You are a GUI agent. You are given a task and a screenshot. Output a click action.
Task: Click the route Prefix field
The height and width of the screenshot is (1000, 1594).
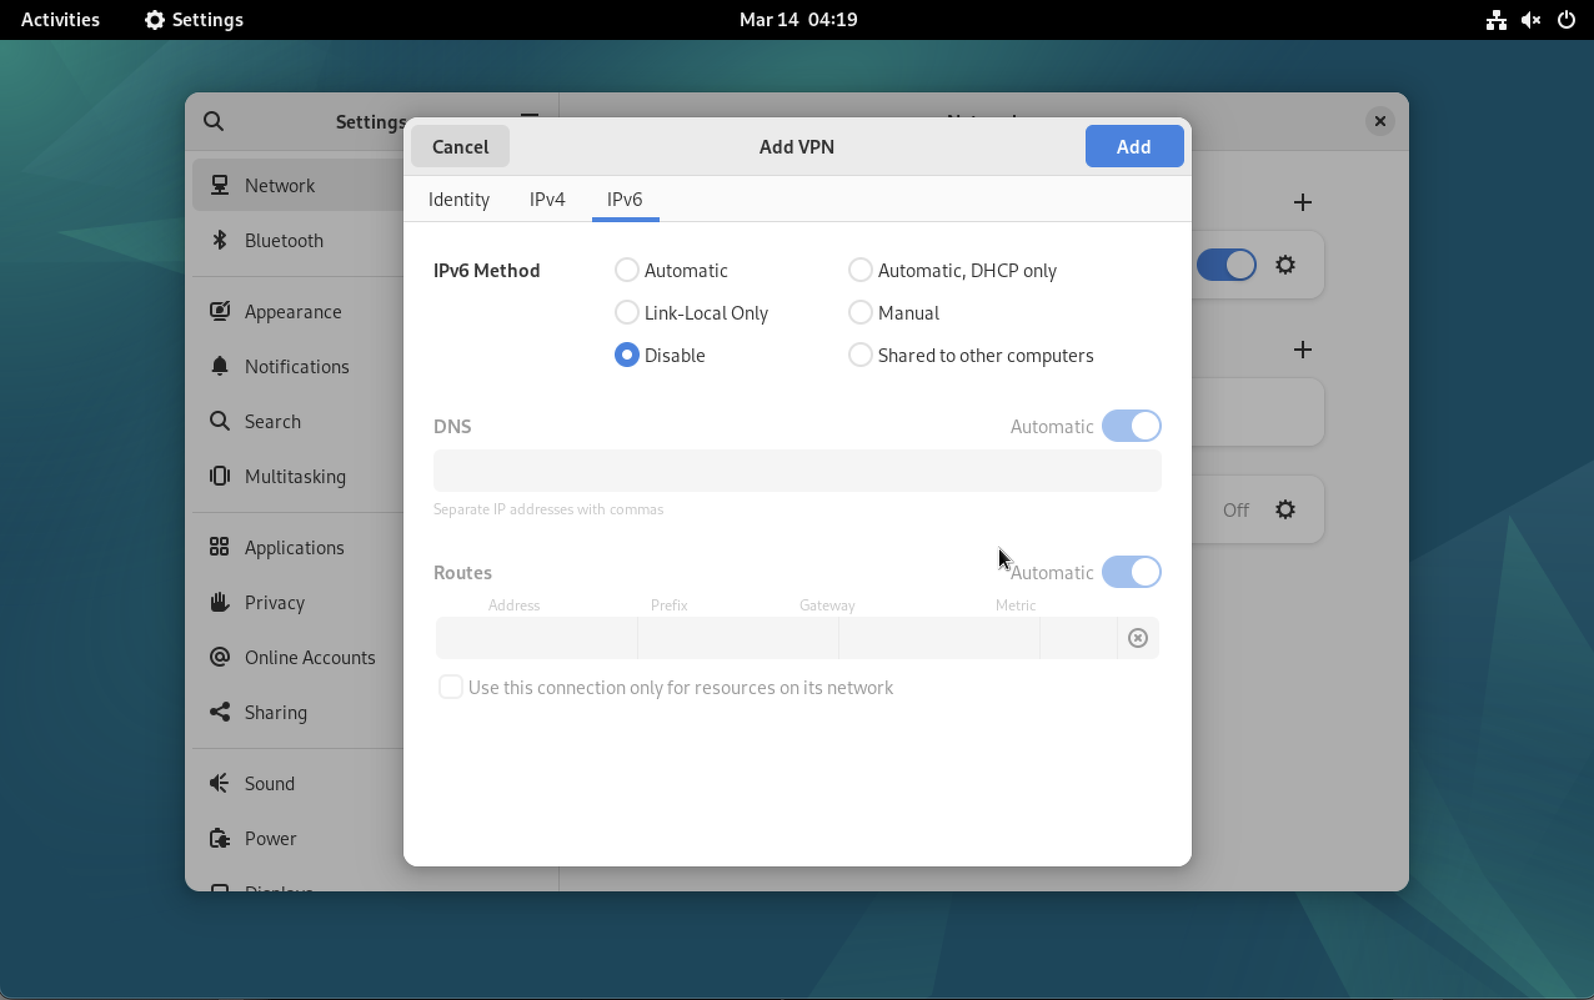pos(738,638)
